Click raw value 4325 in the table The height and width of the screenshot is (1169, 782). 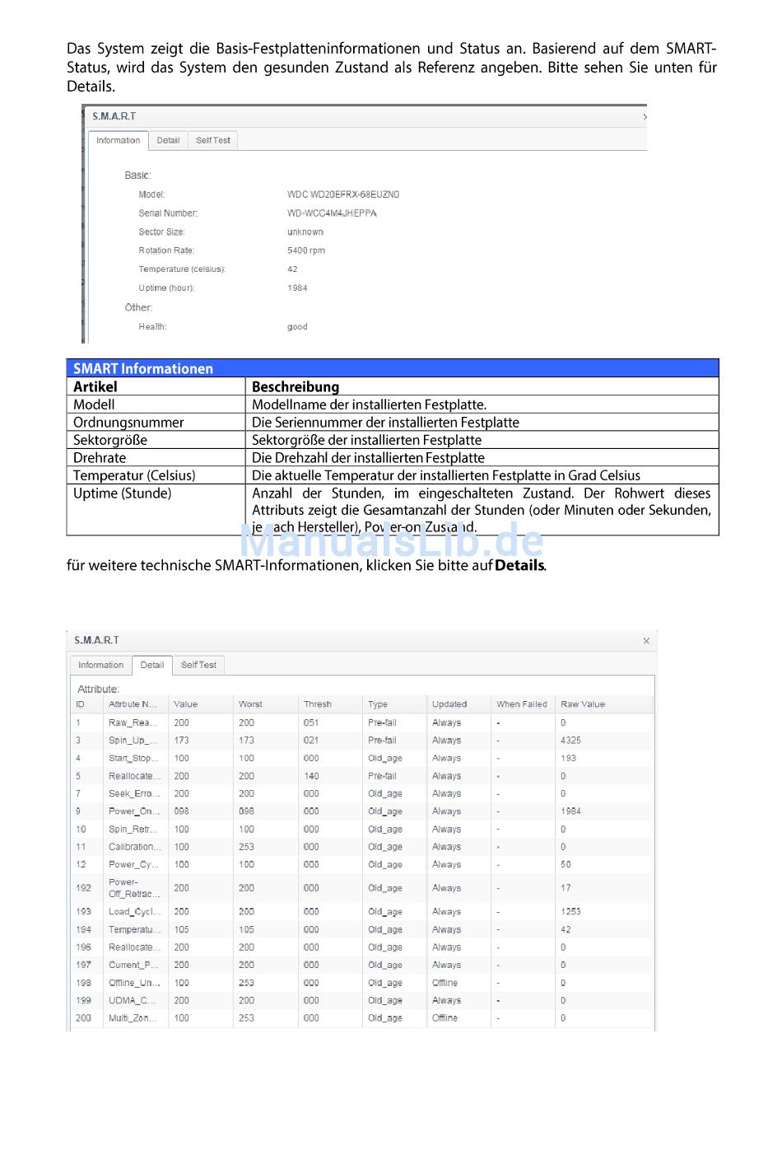pos(570,741)
